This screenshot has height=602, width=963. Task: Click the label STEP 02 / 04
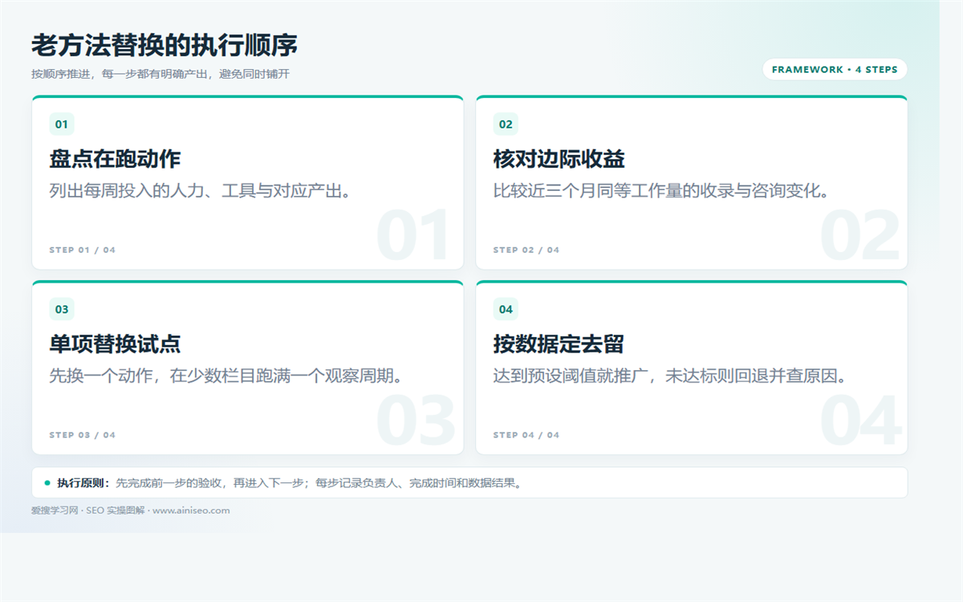tap(526, 250)
